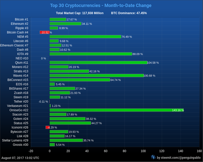Click the IOTA 88.09 % value

tap(138, 54)
